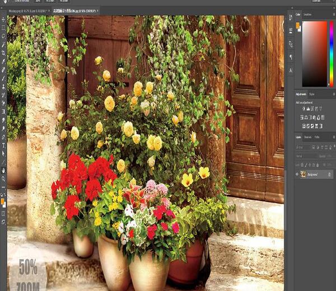Select the Move tool

pos(3,19)
